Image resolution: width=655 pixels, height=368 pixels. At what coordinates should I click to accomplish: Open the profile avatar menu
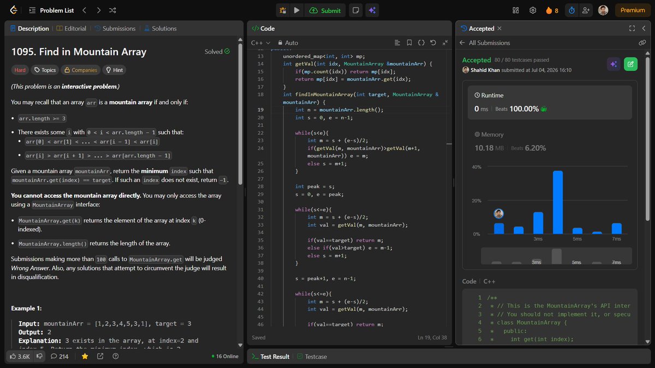tap(603, 10)
